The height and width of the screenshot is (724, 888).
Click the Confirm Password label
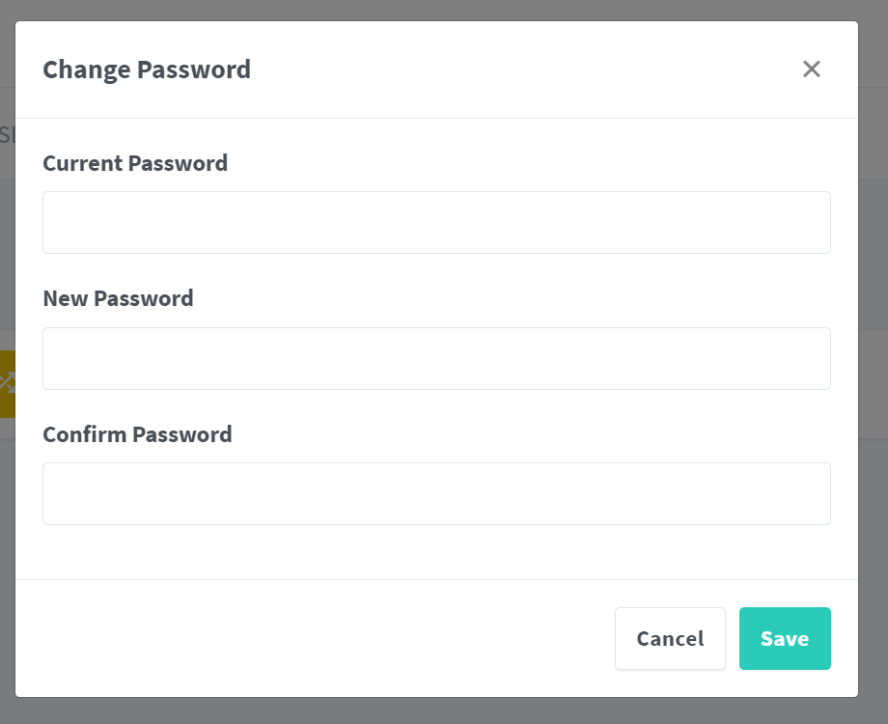(x=137, y=434)
